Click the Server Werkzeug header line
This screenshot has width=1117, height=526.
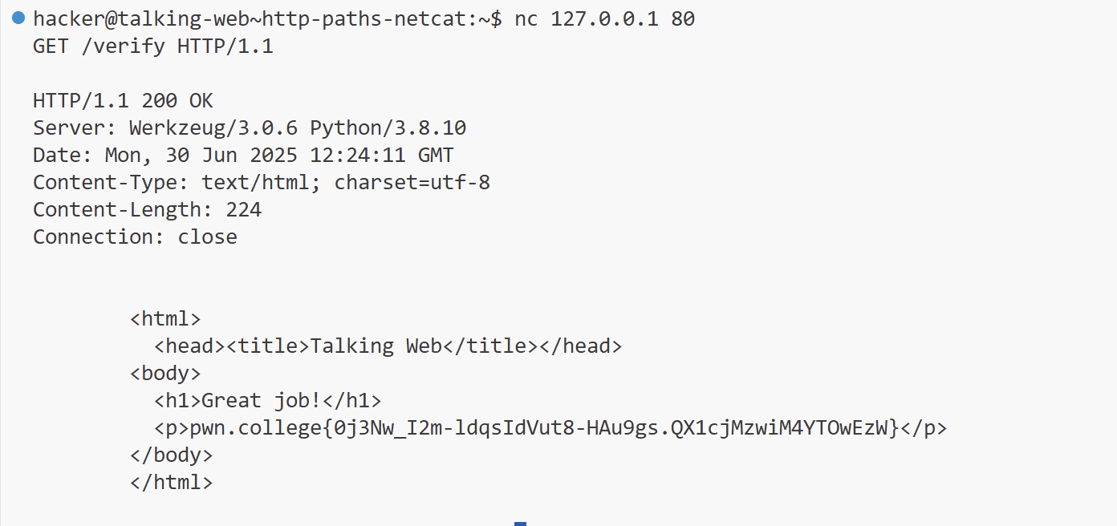pyautogui.click(x=249, y=128)
